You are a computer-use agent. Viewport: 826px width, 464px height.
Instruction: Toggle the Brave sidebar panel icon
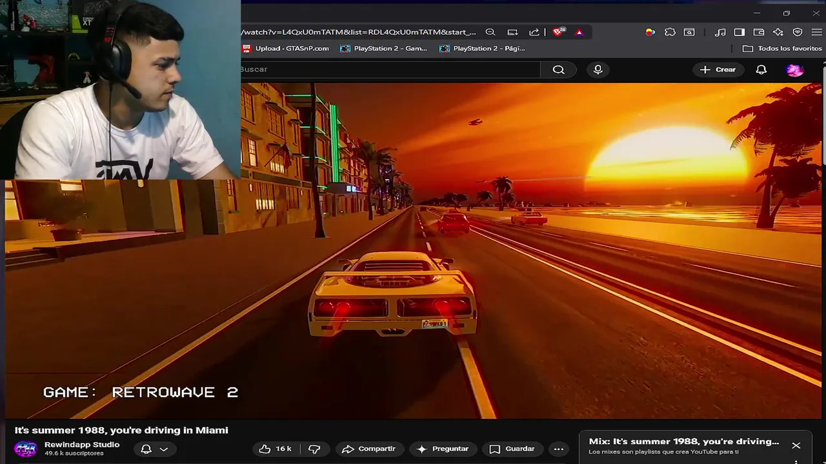[740, 32]
